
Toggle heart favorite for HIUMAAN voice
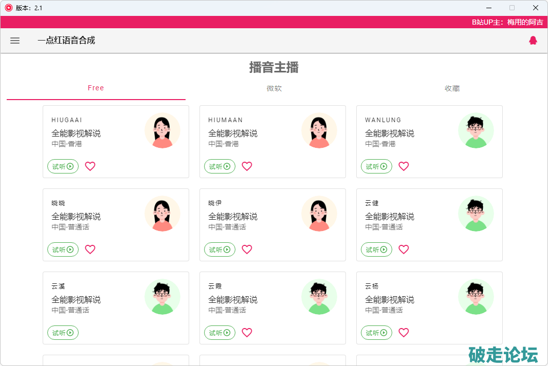pos(247,166)
